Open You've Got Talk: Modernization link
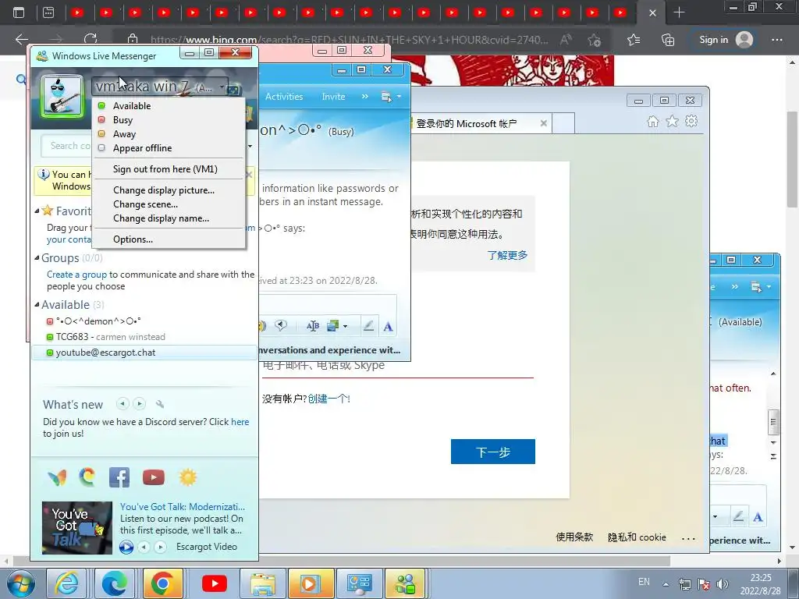Viewport: 799px width, 599px height. [183, 507]
